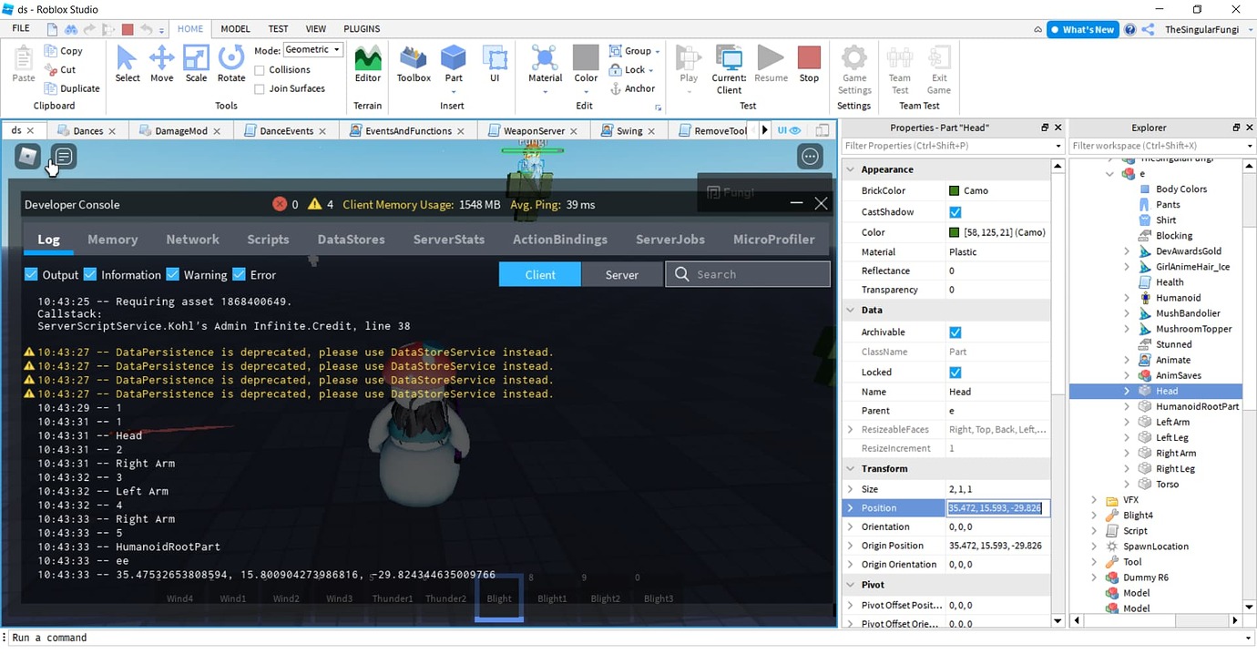
Task: Open the Memory tab in Developer Console
Action: point(112,240)
